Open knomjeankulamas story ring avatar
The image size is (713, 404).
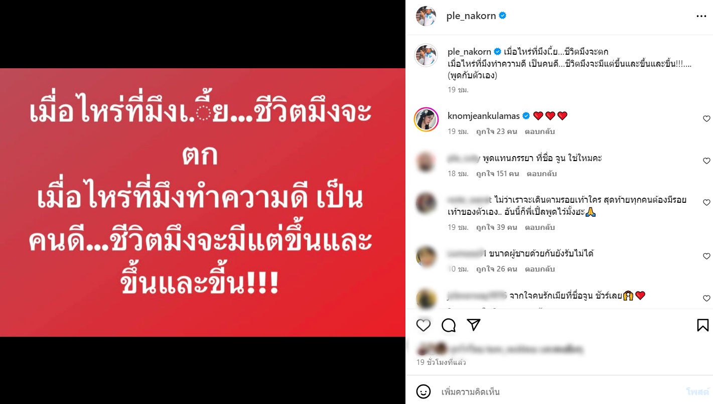click(x=426, y=119)
